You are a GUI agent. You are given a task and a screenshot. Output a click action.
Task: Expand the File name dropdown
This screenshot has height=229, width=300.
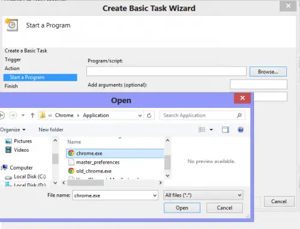(155, 195)
